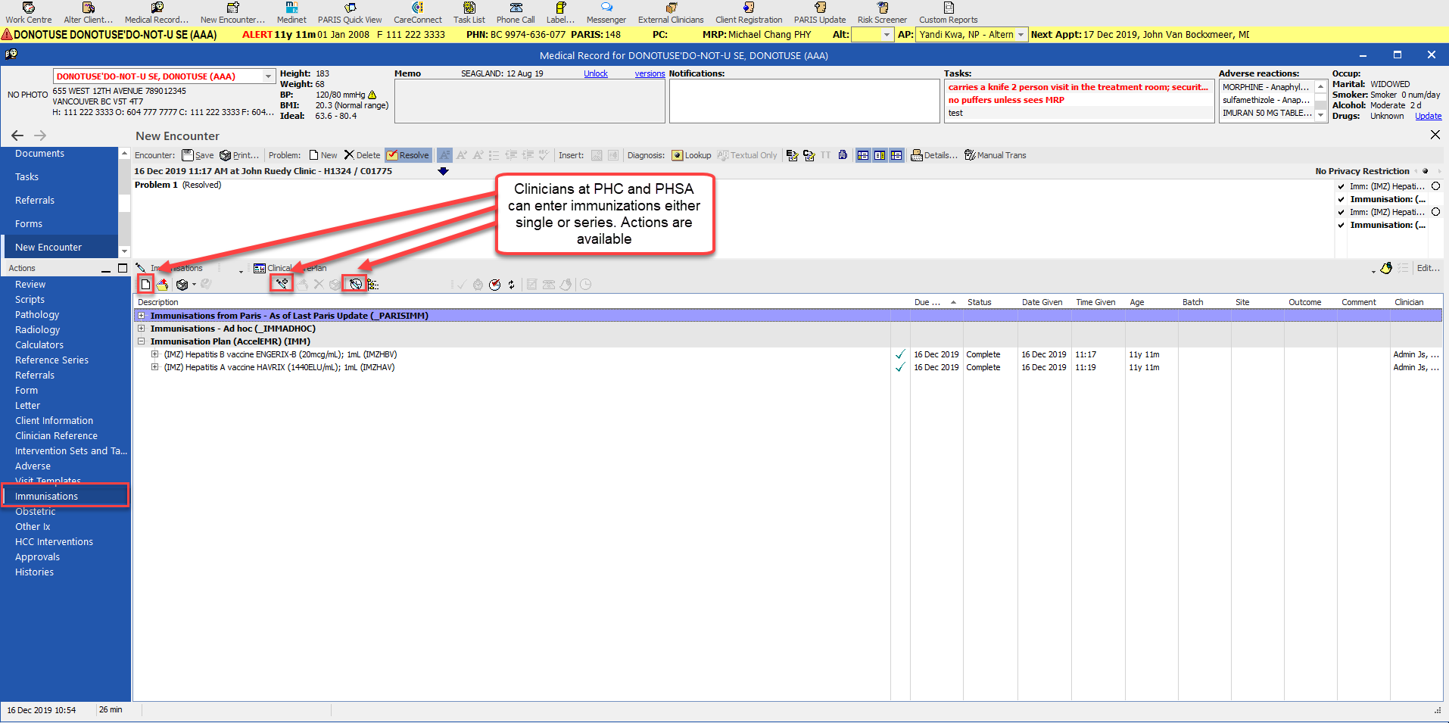The height and width of the screenshot is (723, 1449).
Task: Open the Messenger tool
Action: [x=606, y=13]
